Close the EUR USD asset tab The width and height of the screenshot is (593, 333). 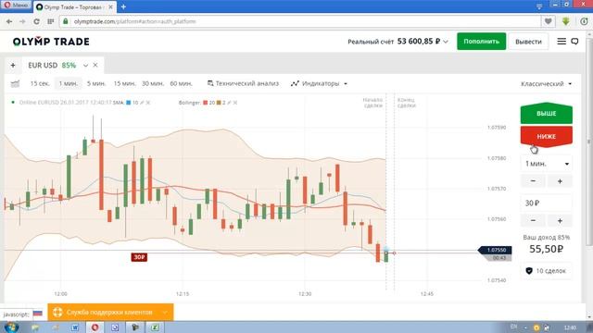95,65
